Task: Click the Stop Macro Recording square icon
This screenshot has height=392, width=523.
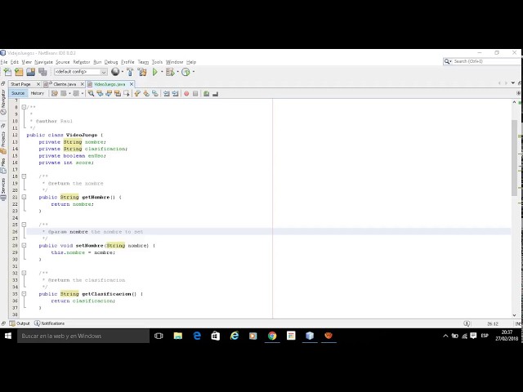Action: (x=195, y=94)
